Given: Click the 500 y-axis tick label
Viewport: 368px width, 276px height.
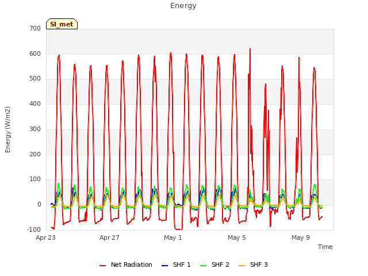Looking at the screenshot, I should (x=35, y=79).
